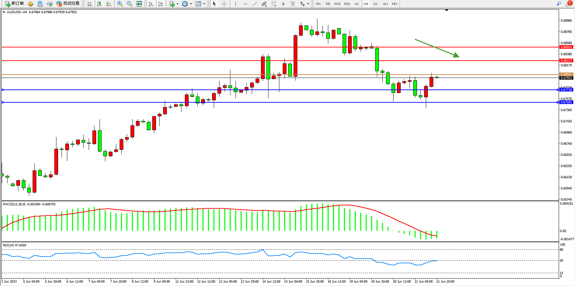This screenshot has width=575, height=286.
Task: Select the trendline drawing tool
Action: coord(255,4)
